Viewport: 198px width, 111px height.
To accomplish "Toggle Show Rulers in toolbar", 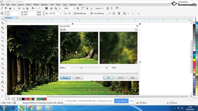I will [x=83, y=8].
